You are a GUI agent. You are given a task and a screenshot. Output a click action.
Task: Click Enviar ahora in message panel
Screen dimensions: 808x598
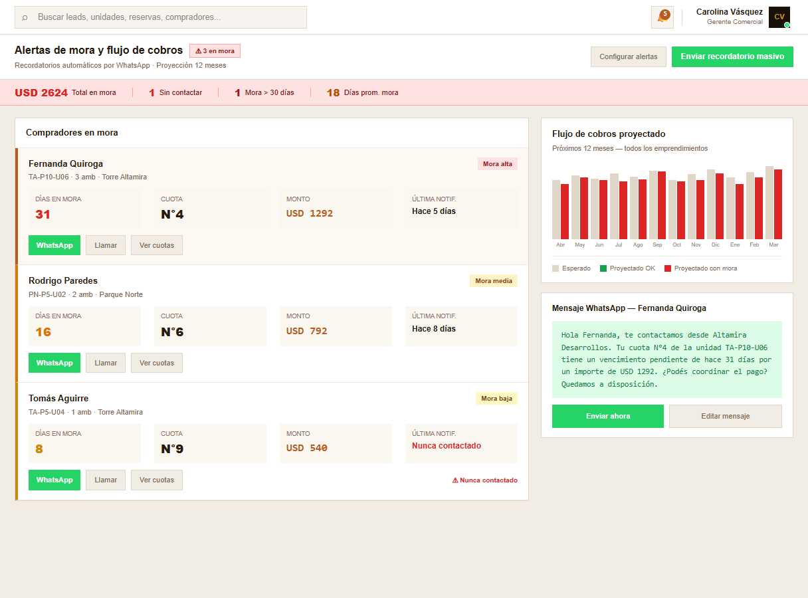[x=607, y=416]
